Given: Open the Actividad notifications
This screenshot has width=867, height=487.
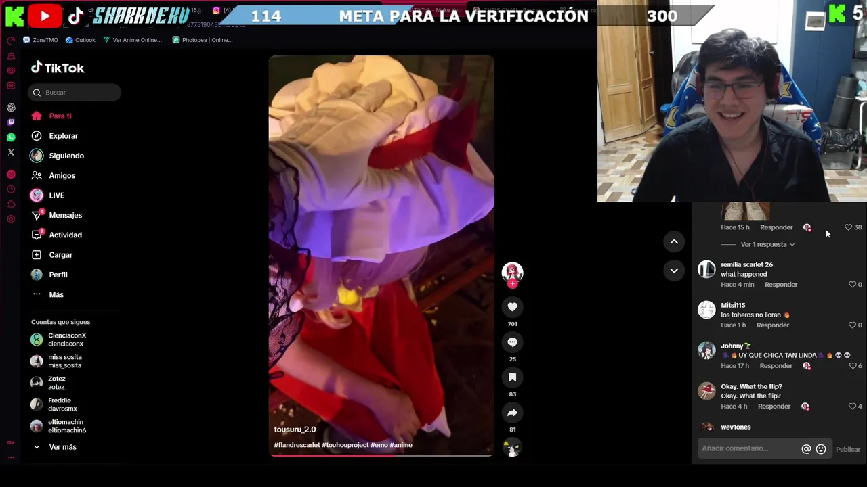Looking at the screenshot, I should coord(56,235).
